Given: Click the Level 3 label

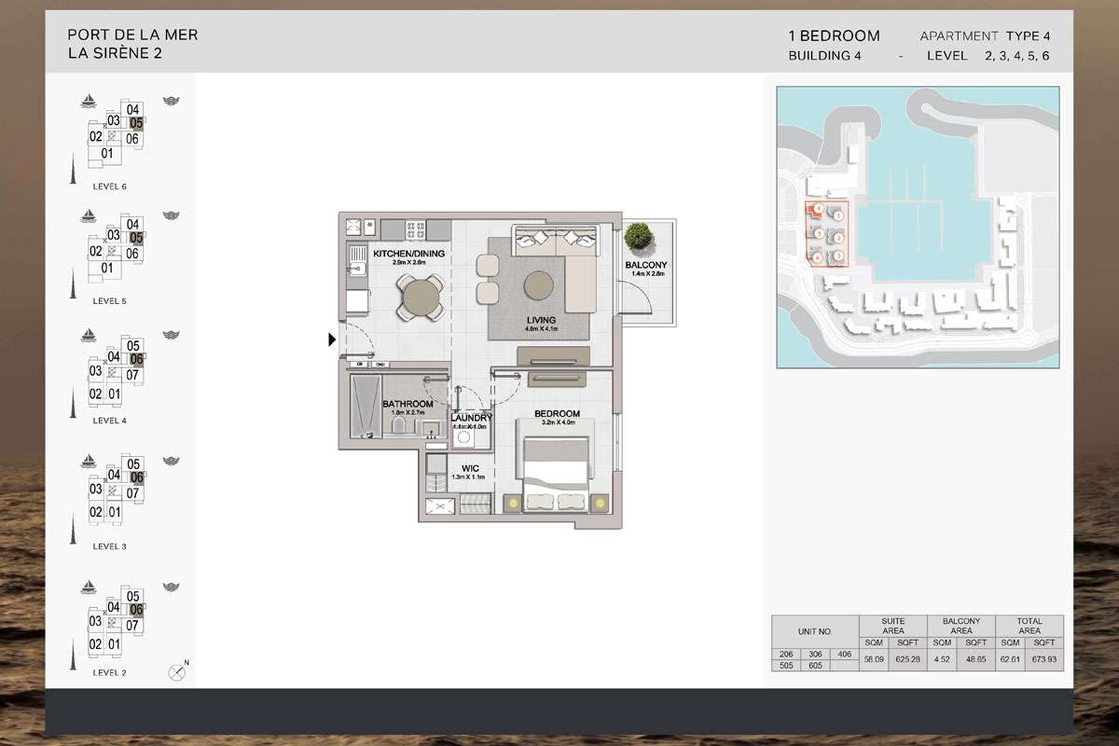Looking at the screenshot, I should click(110, 546).
